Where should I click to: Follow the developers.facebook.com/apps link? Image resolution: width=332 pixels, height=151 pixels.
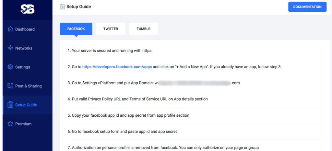coord(117,67)
